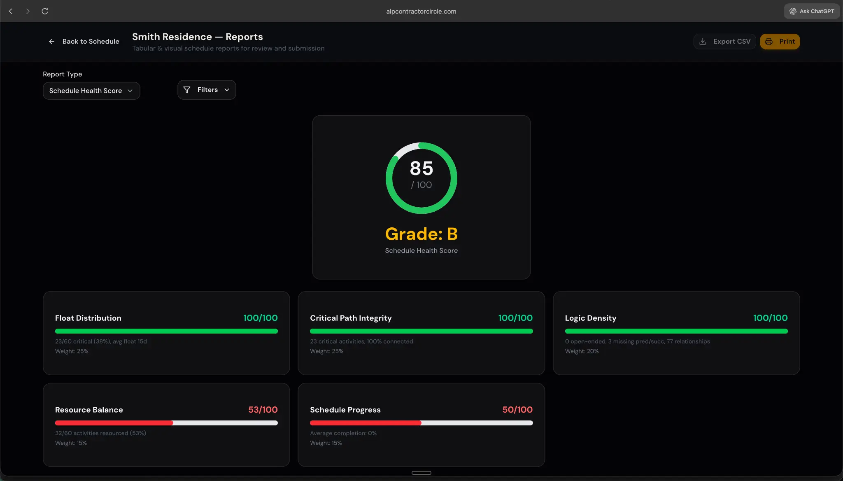The height and width of the screenshot is (481, 843).
Task: Click the Grade: B text
Action: click(421, 234)
